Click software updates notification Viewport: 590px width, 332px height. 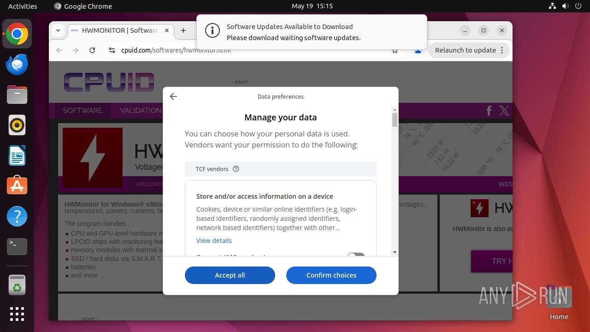tap(312, 32)
